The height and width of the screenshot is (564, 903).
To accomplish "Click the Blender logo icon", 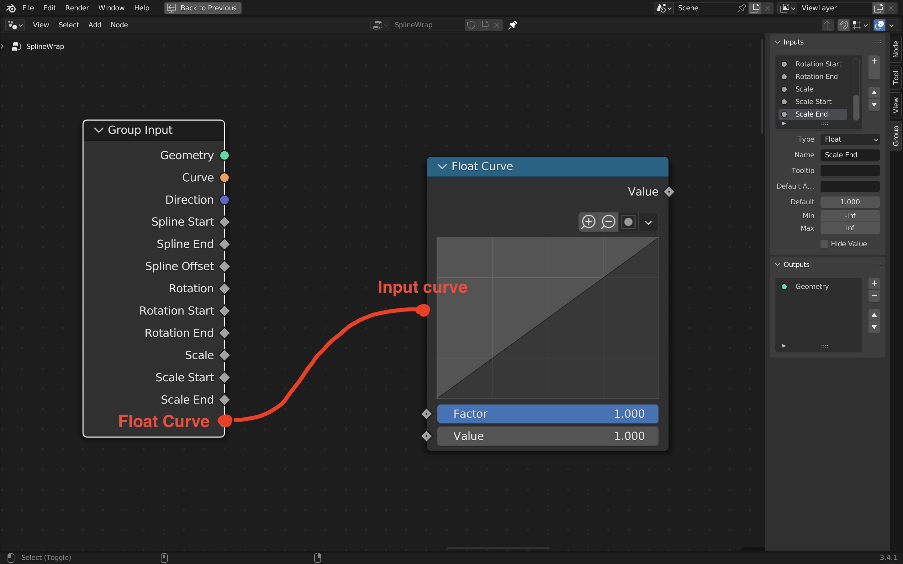I will [11, 8].
